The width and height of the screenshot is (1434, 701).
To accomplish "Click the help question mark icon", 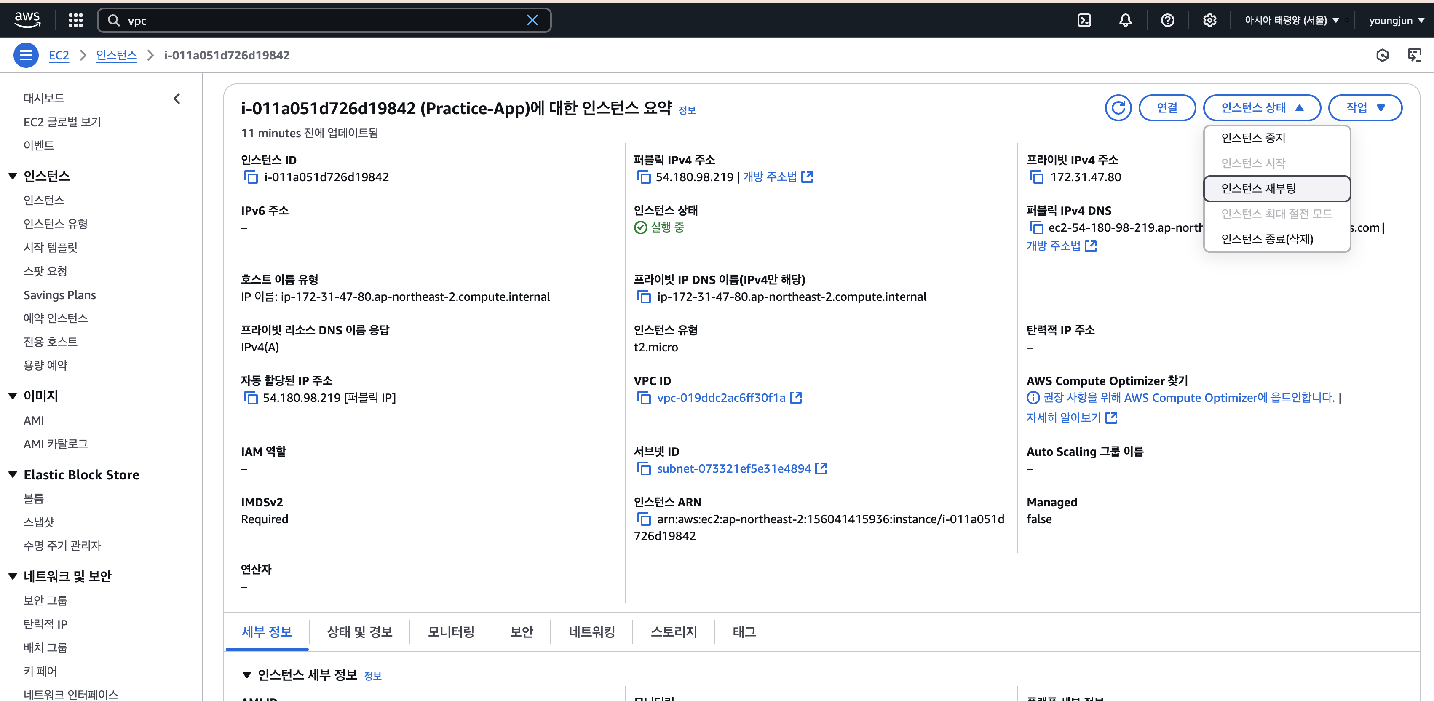I will [x=1167, y=21].
